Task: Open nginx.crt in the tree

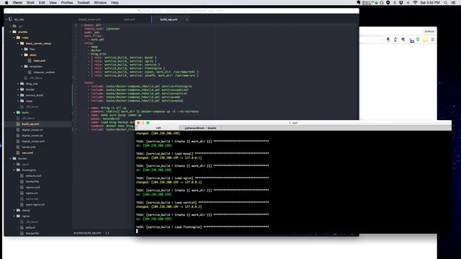Action: (x=32, y=194)
